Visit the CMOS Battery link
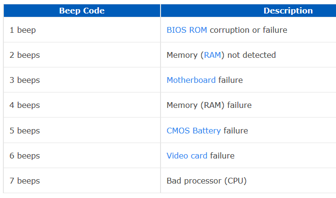This screenshot has width=336, height=198. [x=194, y=131]
